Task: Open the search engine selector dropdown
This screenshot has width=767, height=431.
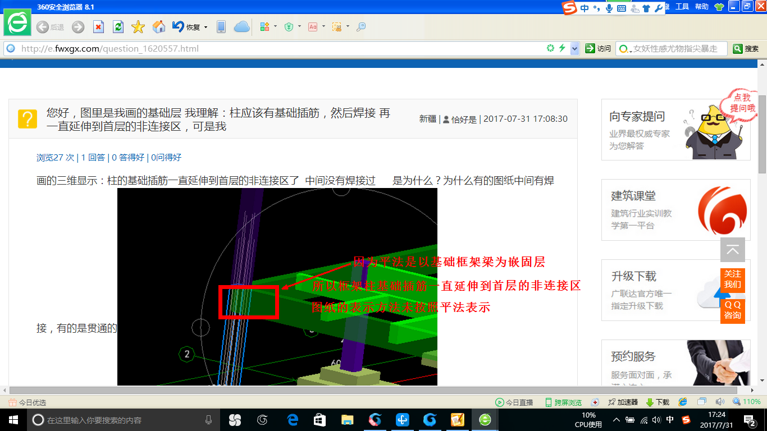Action: click(624, 49)
